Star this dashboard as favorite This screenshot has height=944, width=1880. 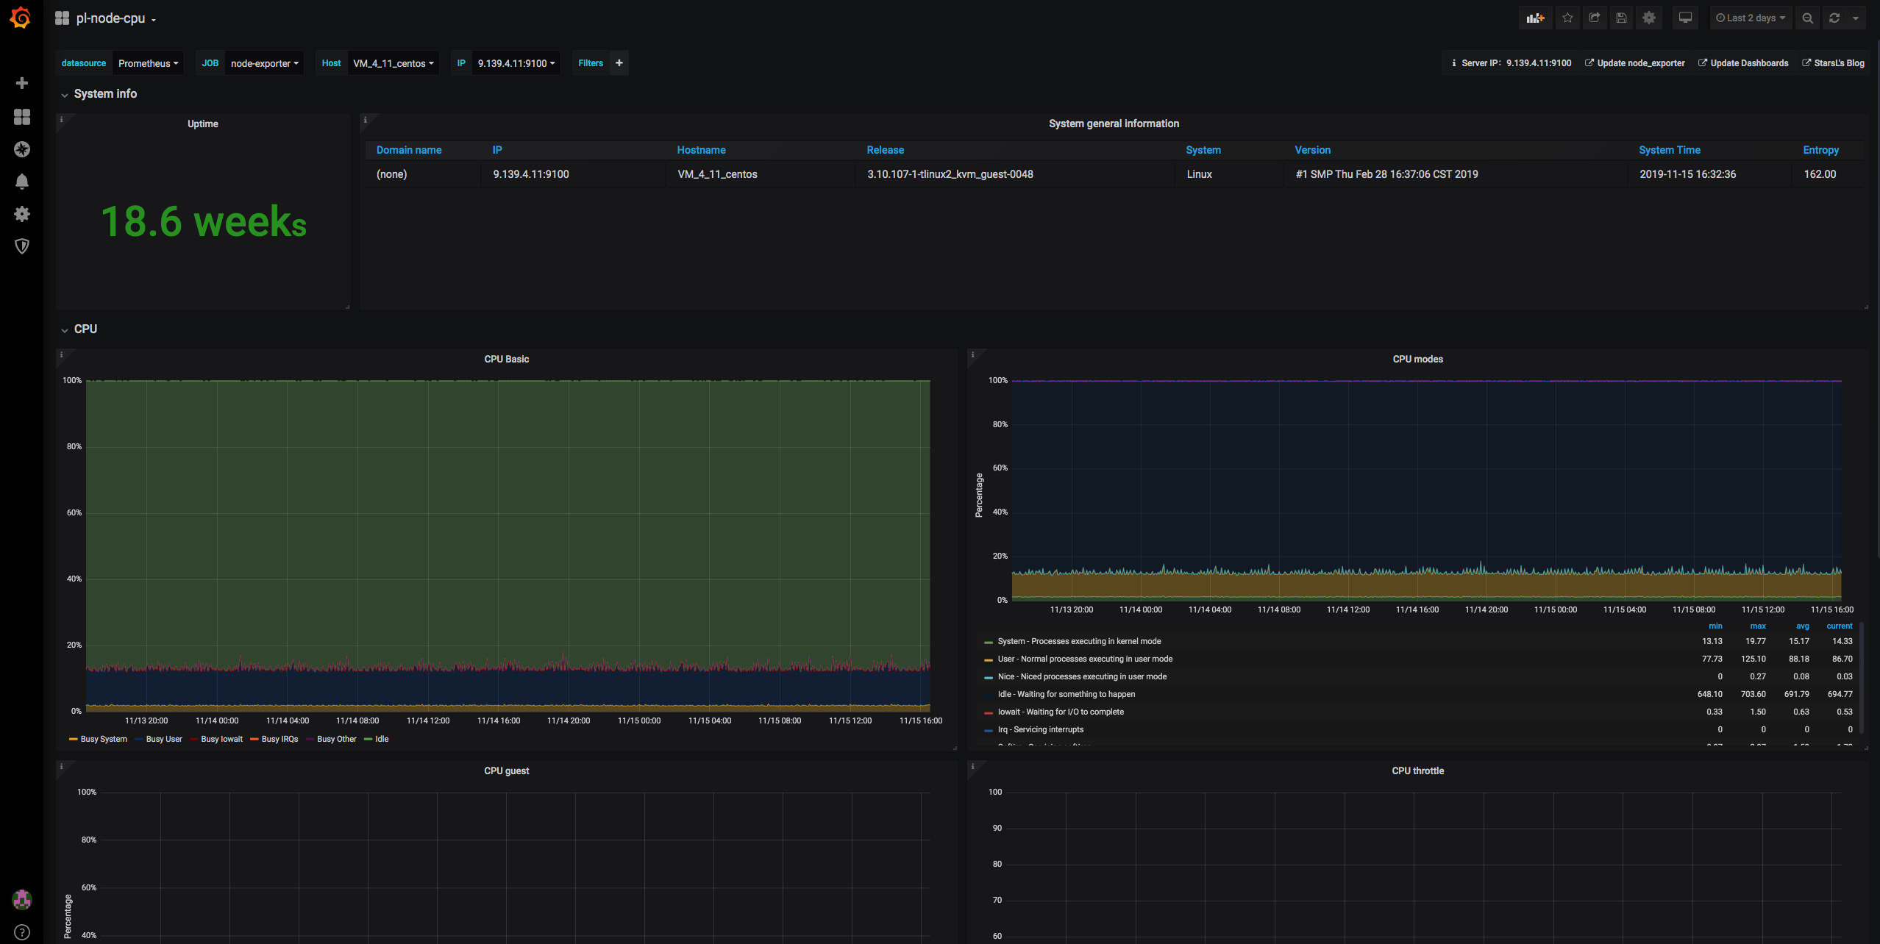[1567, 18]
